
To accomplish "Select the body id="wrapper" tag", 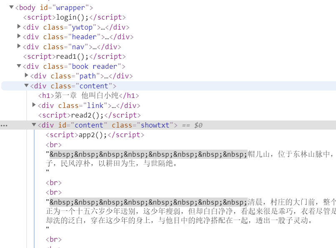I will pyautogui.click(x=54, y=8).
